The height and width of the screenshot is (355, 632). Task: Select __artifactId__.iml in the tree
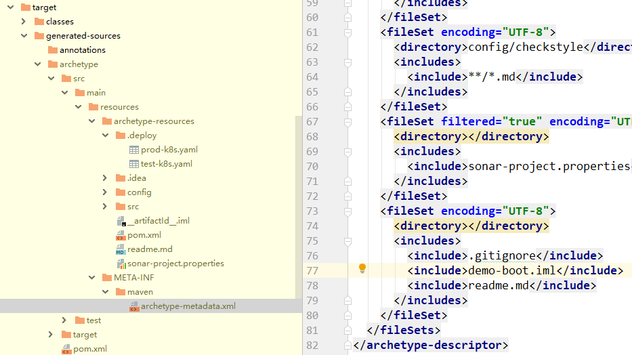[x=159, y=221]
